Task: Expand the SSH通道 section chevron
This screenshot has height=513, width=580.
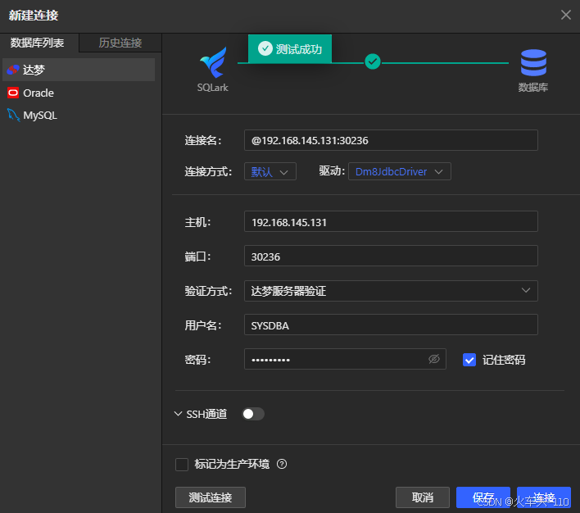Action: (x=178, y=414)
